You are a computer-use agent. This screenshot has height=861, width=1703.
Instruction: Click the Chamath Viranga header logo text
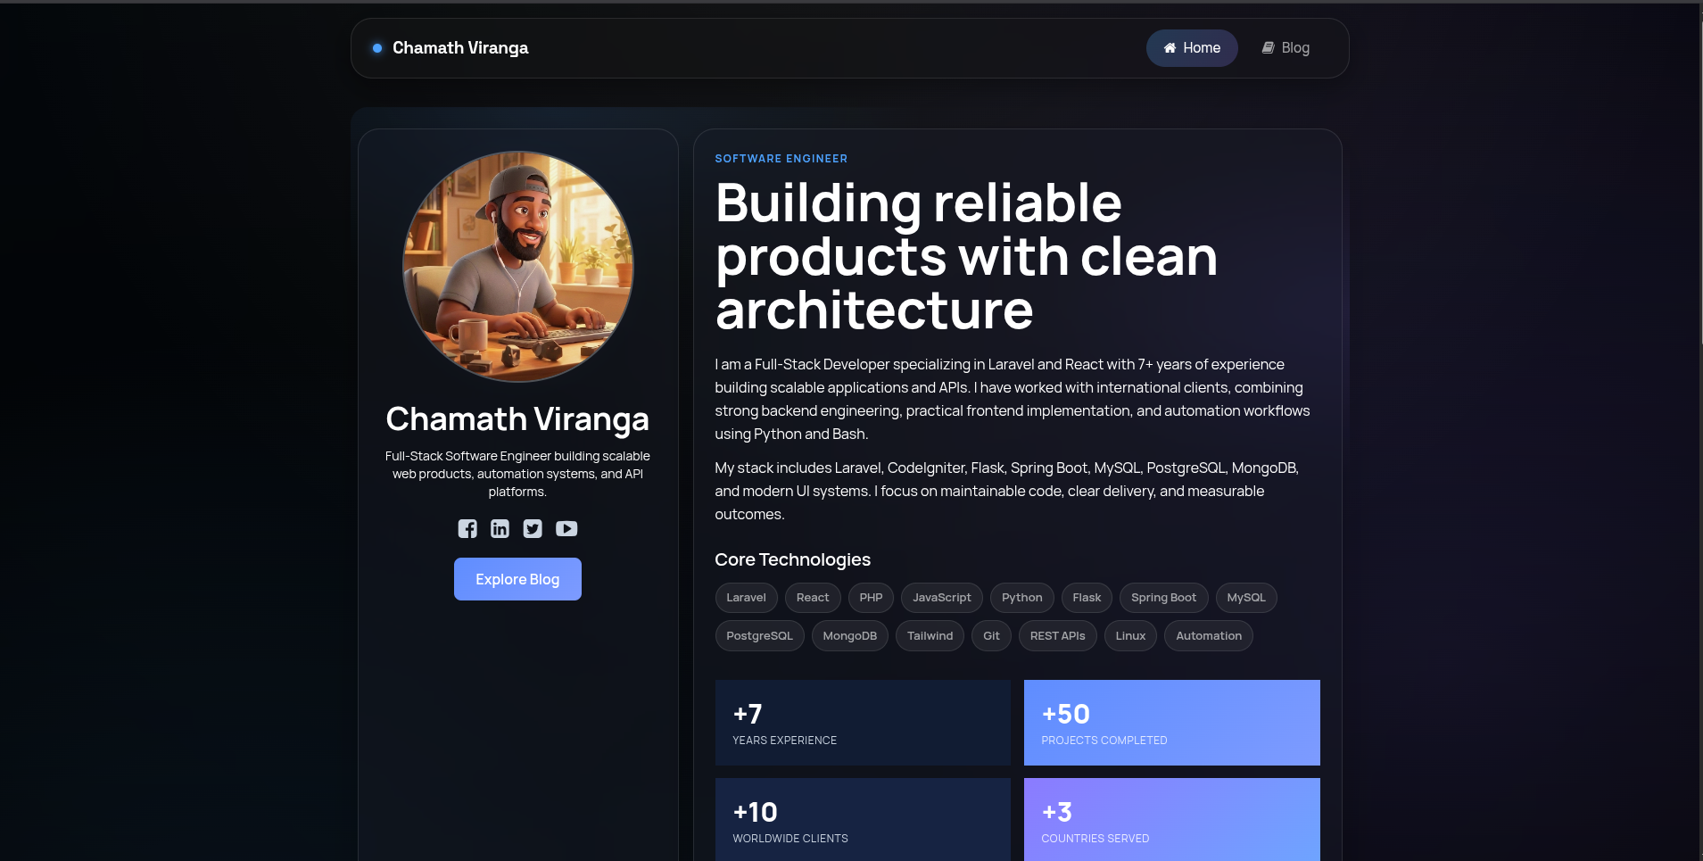click(460, 48)
